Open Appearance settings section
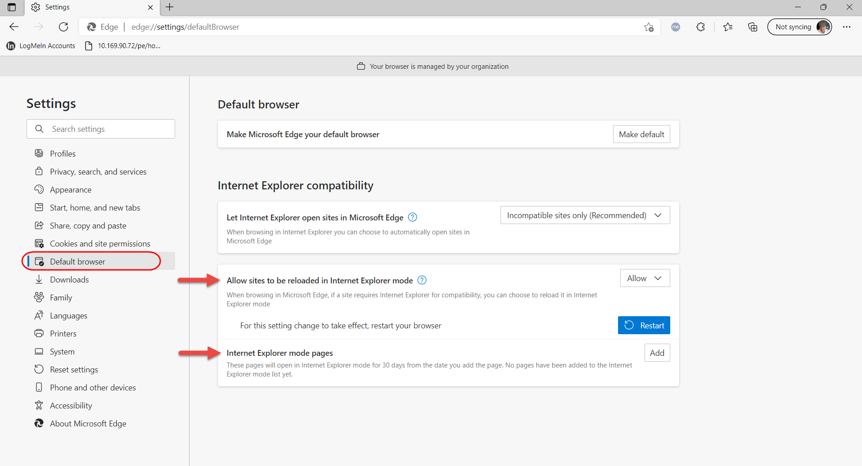 click(x=101, y=189)
